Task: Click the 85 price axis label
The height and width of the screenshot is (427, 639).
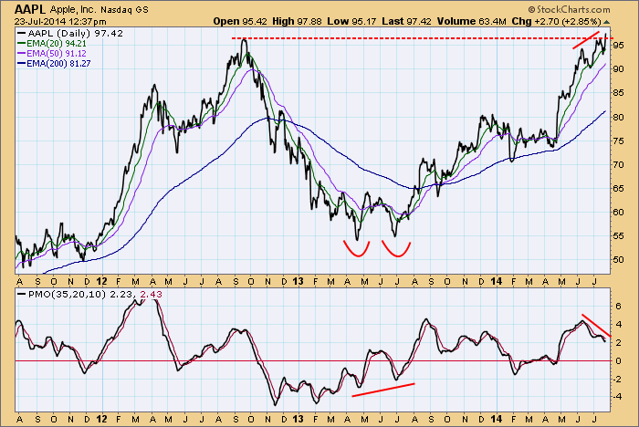Action: click(619, 93)
